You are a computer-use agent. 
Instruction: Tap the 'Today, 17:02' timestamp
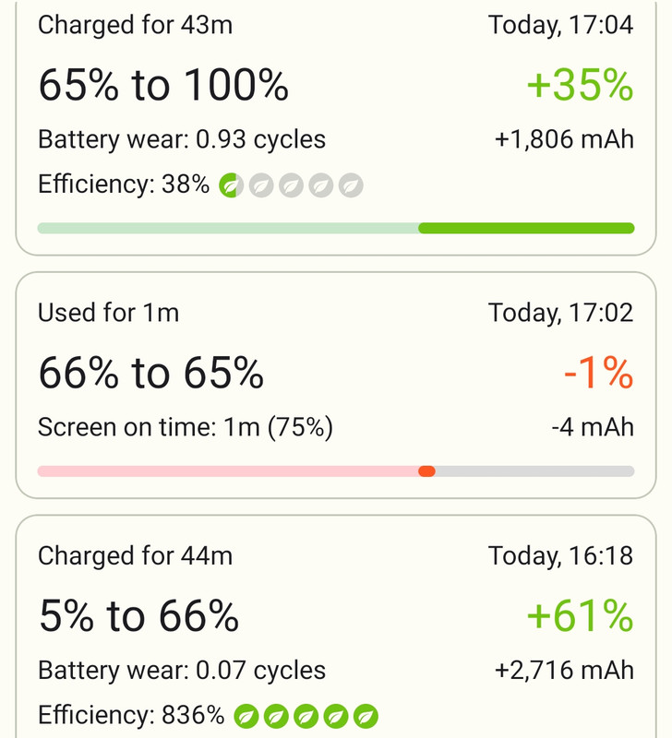561,313
